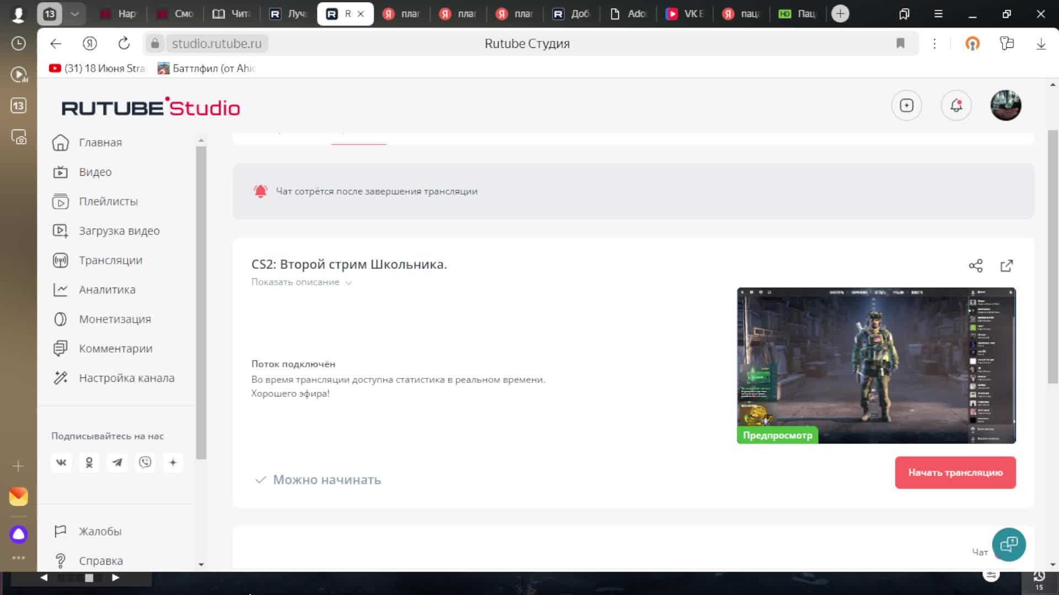Open Главная in the sidebar

point(87,143)
